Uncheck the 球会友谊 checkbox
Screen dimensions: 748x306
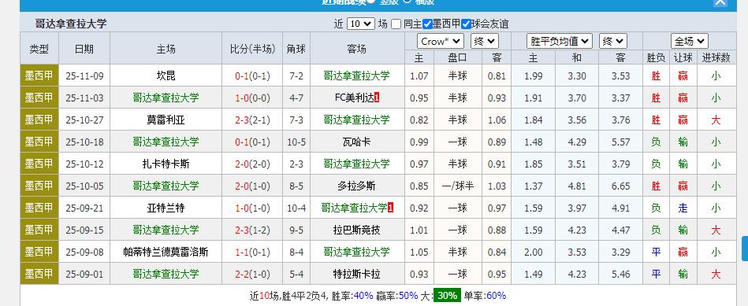tap(466, 24)
